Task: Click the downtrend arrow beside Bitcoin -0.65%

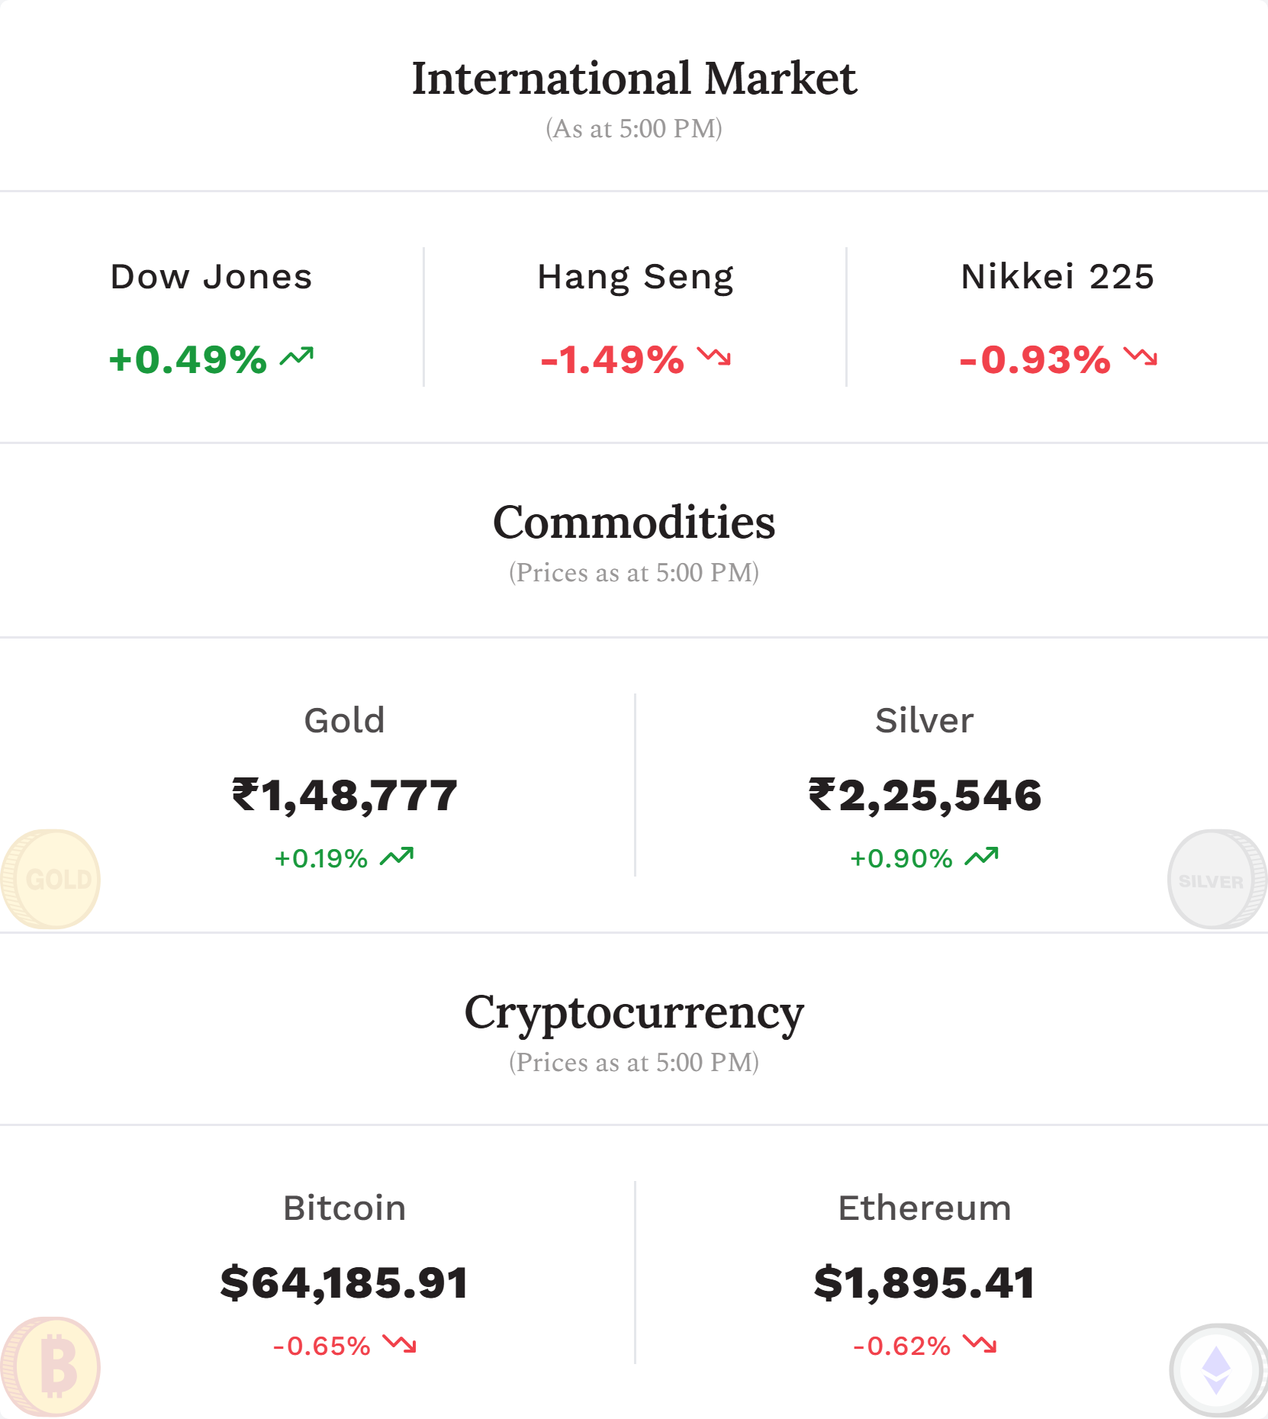Action: [400, 1344]
